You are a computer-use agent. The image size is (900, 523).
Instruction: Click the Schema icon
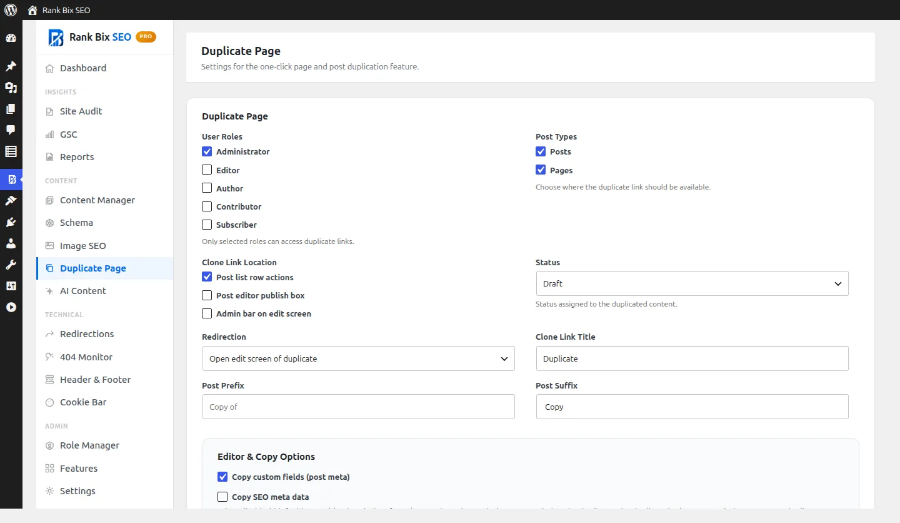click(49, 223)
